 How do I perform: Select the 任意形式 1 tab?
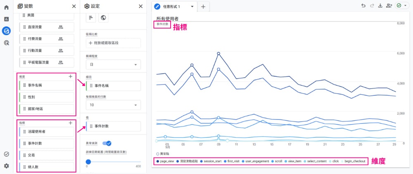175,7
